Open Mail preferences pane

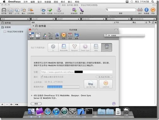[x=57, y=36]
